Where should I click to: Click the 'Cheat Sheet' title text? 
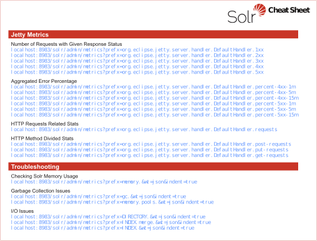(289, 10)
